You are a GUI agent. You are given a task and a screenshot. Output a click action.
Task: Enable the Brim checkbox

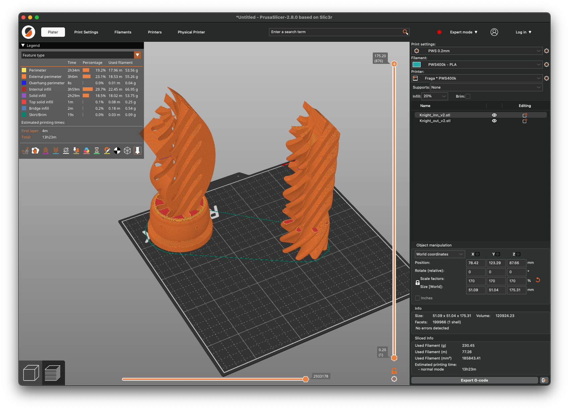[468, 96]
